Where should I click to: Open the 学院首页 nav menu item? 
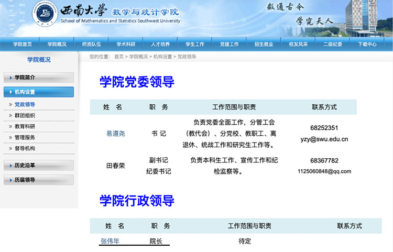23,45
